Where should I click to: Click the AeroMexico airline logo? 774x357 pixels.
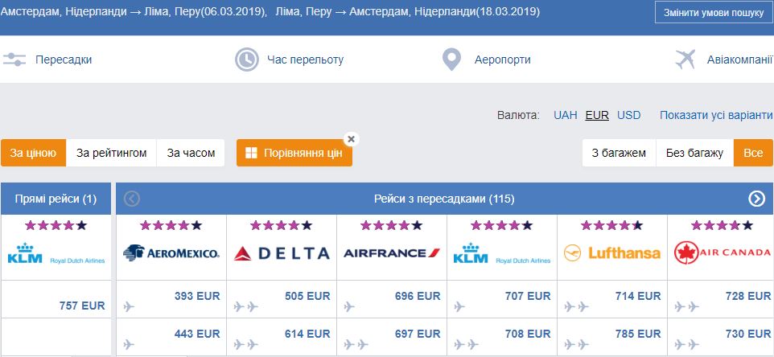click(x=171, y=253)
